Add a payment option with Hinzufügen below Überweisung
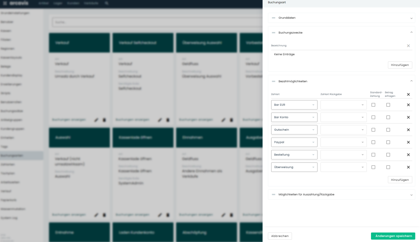 click(400, 180)
